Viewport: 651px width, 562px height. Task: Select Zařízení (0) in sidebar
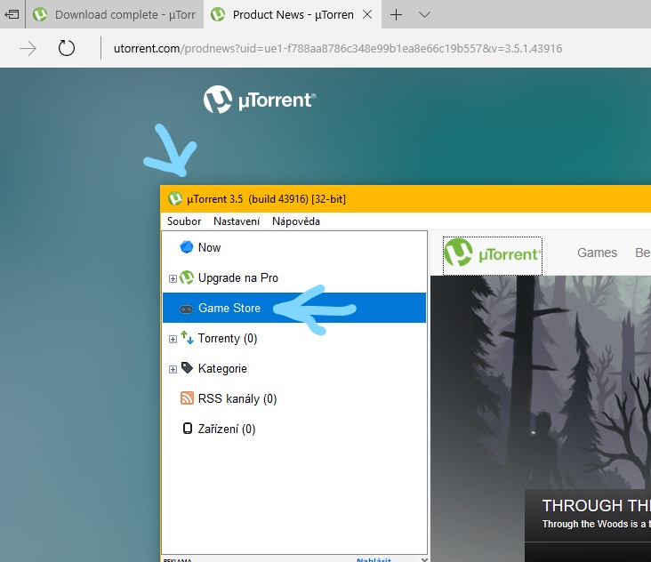click(x=294, y=429)
